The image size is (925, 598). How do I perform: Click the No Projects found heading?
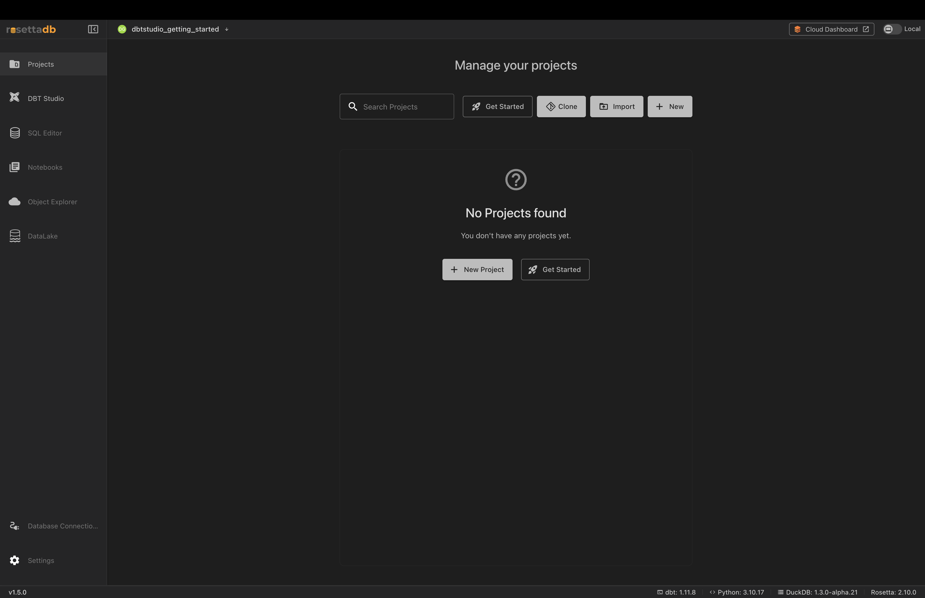(516, 213)
